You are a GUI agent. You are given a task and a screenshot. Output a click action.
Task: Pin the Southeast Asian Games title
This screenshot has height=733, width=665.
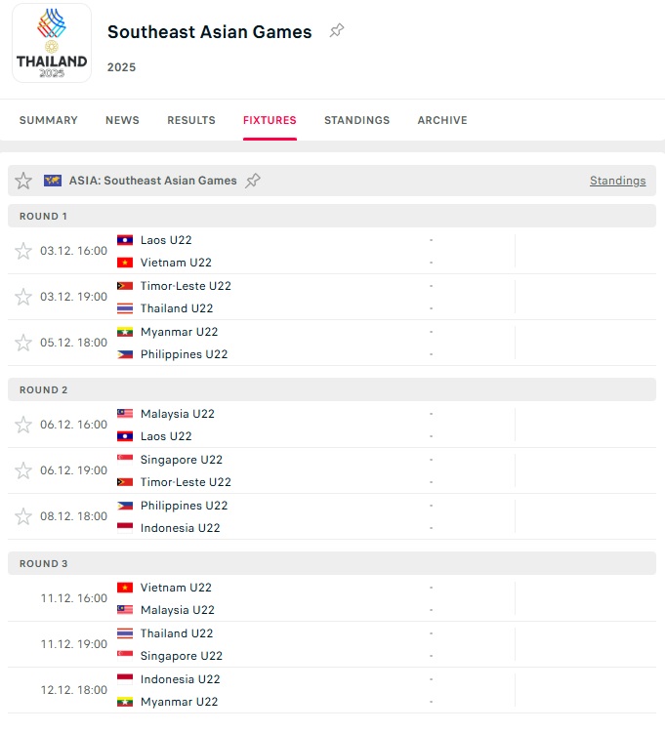tap(337, 31)
